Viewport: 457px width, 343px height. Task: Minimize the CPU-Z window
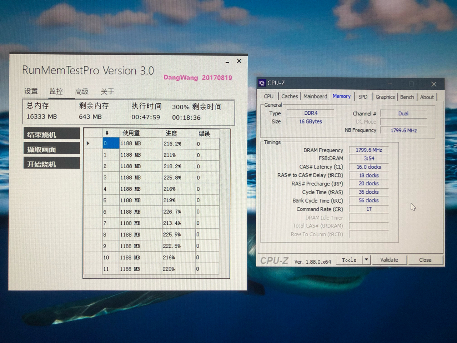(x=390, y=84)
